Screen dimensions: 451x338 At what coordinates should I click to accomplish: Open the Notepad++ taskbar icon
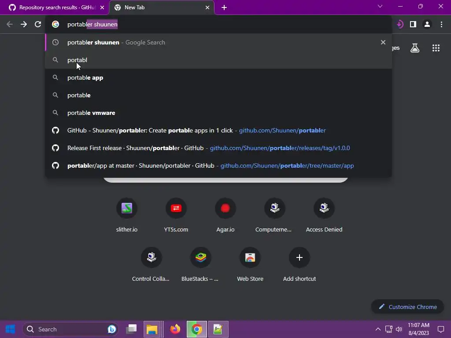click(x=218, y=329)
